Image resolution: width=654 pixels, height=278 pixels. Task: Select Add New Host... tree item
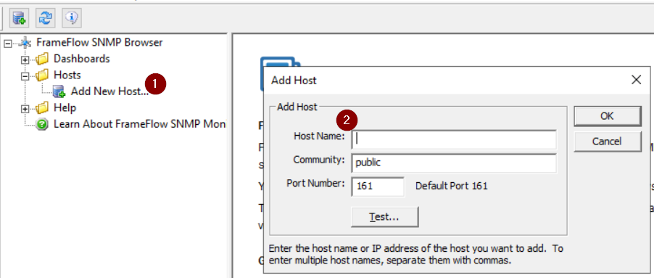pos(109,91)
